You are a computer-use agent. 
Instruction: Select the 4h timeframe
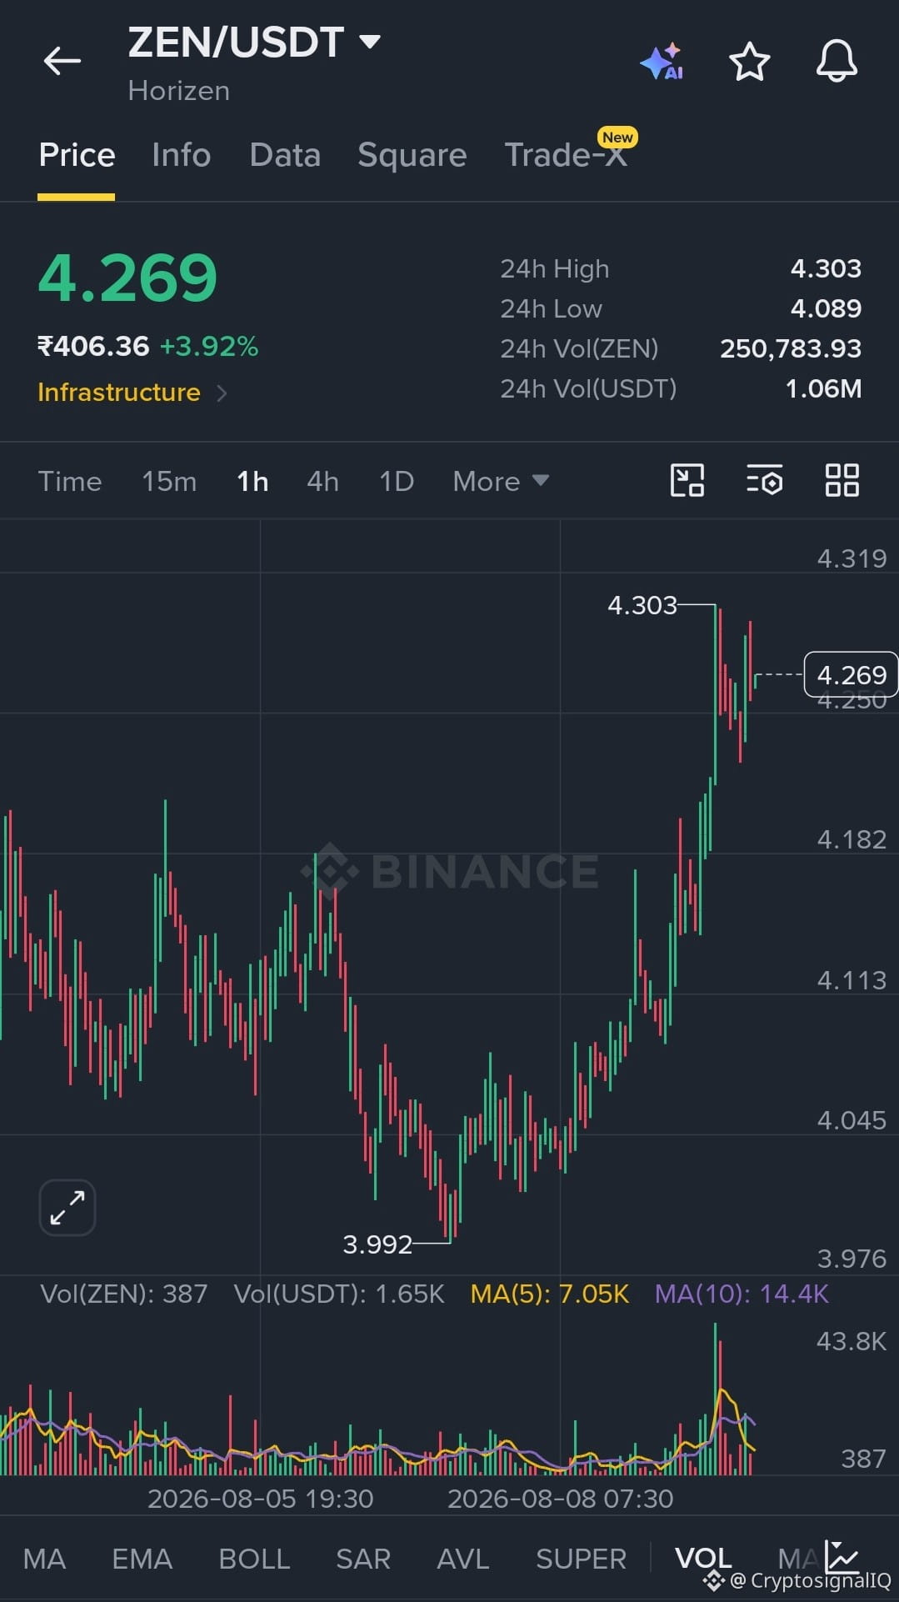tap(322, 481)
